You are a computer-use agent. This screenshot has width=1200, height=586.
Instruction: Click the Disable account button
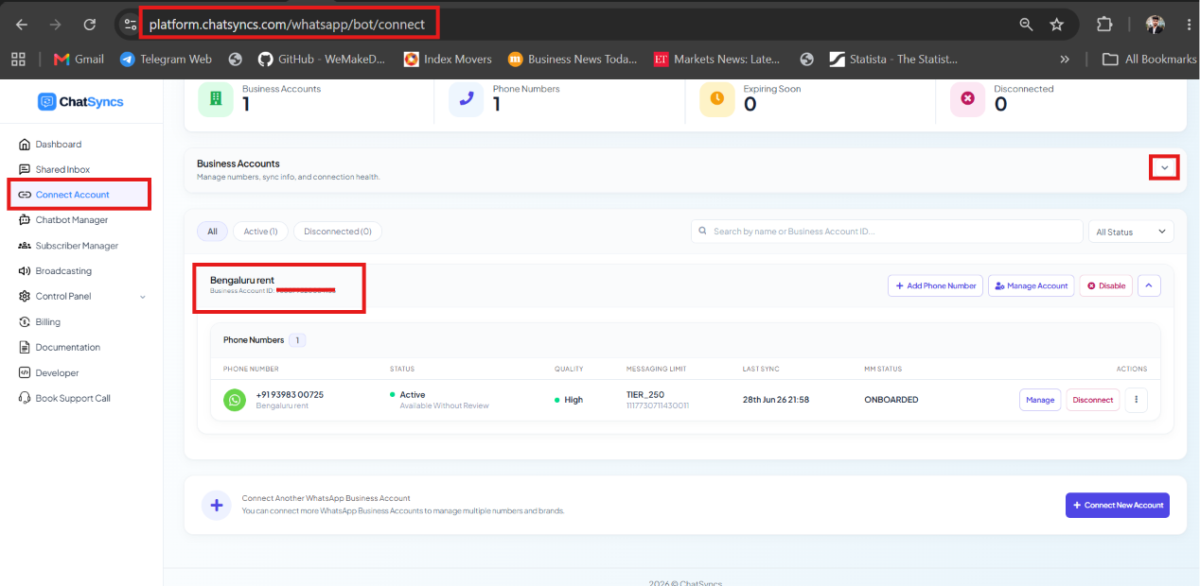tap(1106, 285)
